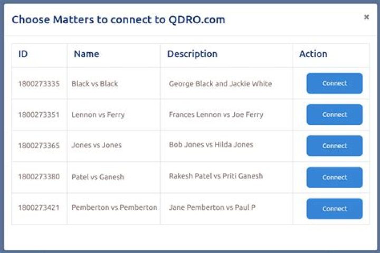
Task: Connect the Jones vs Jones matter
Action: tap(334, 146)
